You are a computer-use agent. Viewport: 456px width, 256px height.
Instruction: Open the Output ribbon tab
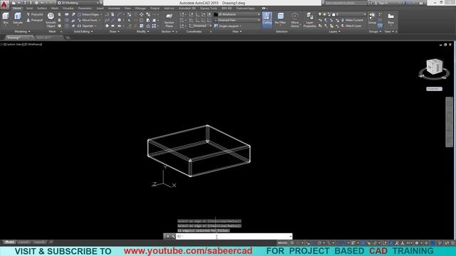click(x=155, y=9)
